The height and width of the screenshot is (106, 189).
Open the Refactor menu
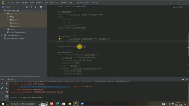pos(39,3)
